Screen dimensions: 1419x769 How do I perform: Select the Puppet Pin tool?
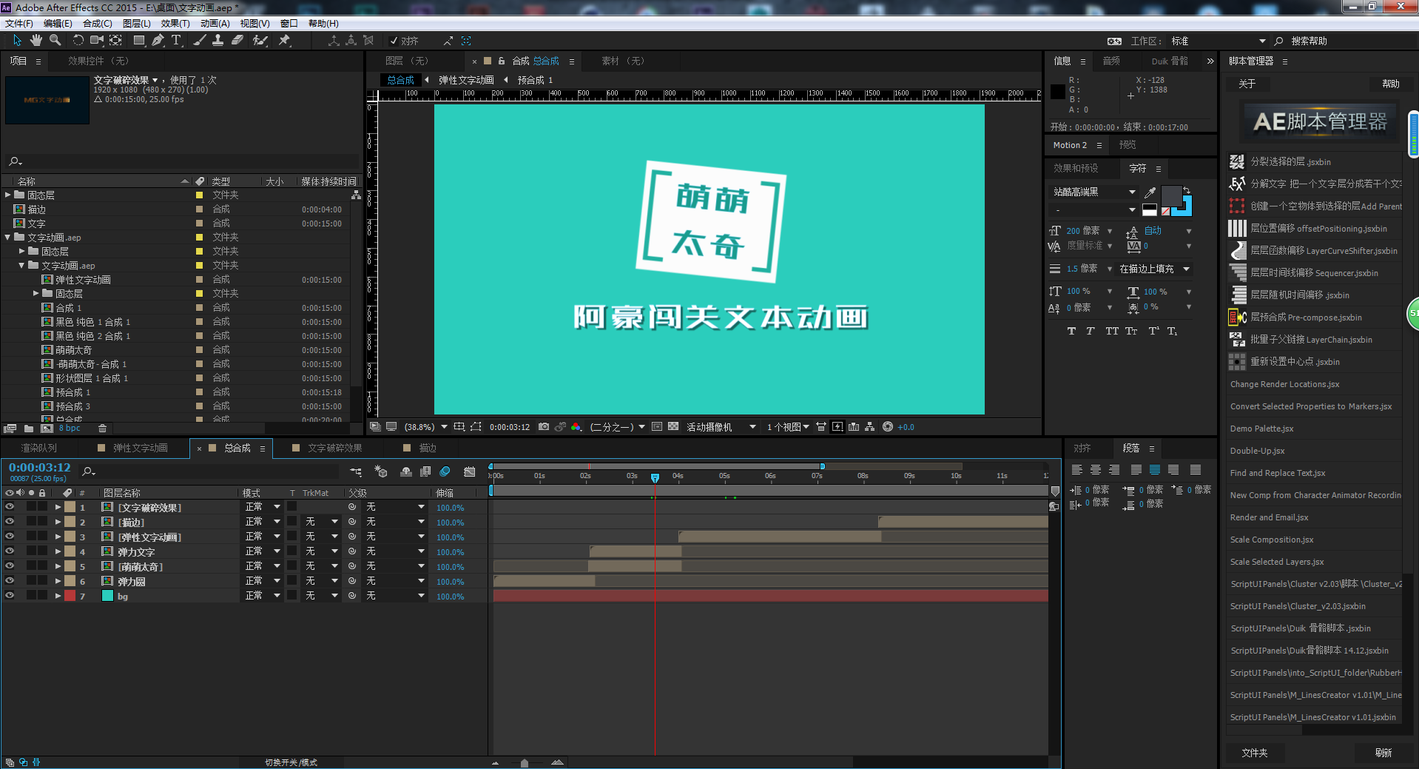pos(284,41)
